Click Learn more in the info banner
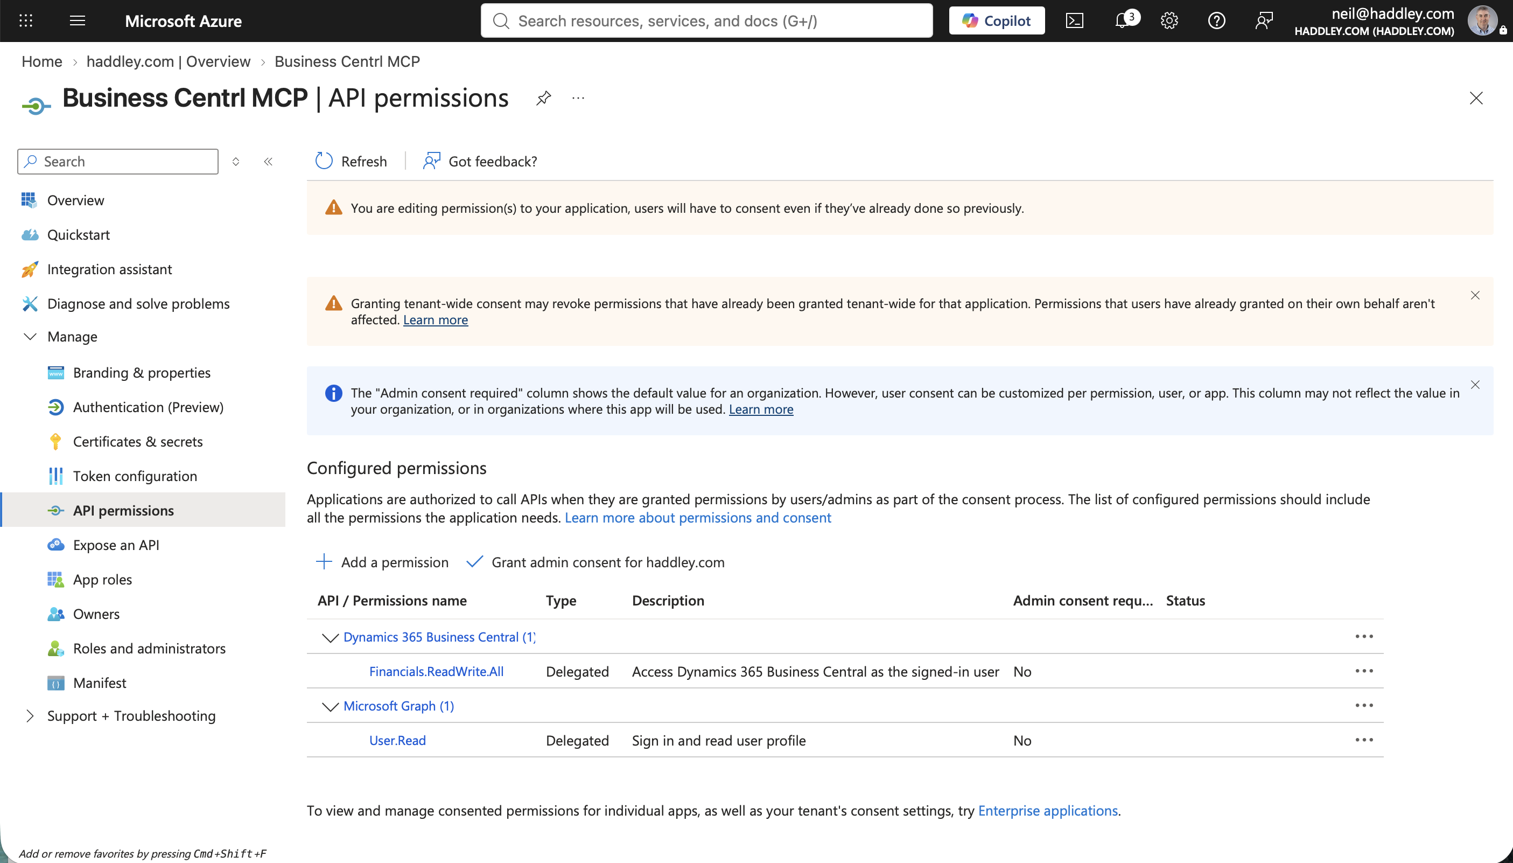 pos(761,409)
